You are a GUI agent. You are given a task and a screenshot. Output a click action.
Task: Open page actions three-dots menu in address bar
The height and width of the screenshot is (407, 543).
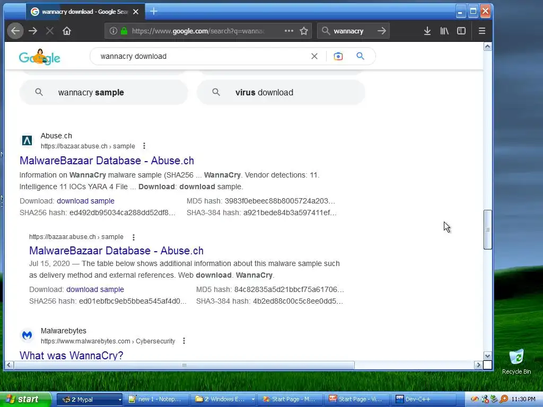[x=289, y=31]
